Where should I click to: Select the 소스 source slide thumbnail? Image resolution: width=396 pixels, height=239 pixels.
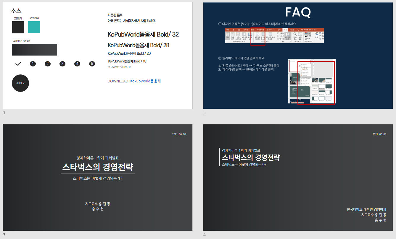tap(98, 56)
